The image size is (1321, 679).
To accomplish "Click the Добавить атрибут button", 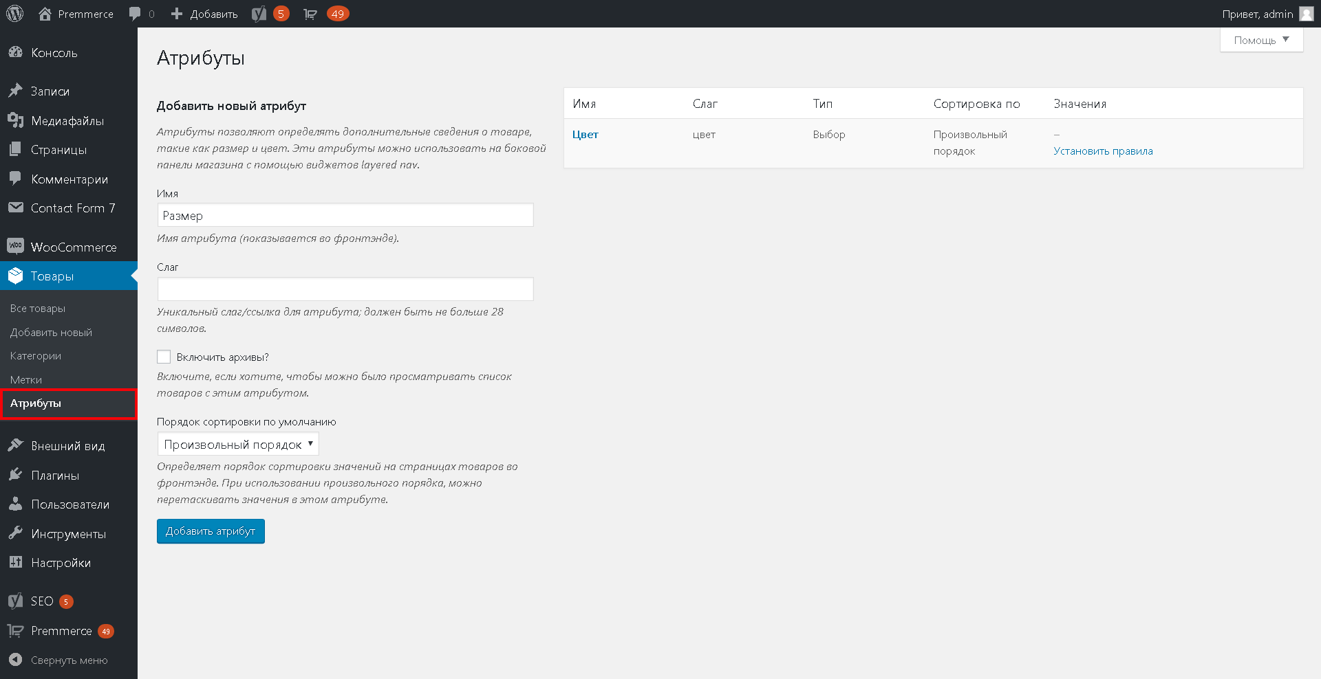I will click(x=211, y=531).
